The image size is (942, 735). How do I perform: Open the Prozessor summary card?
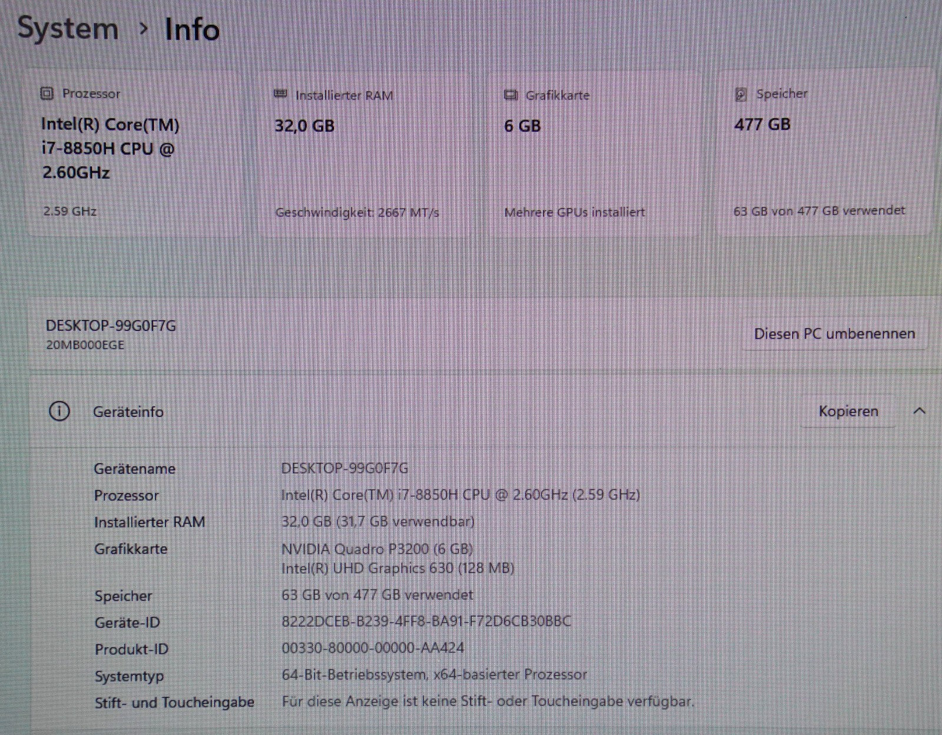(x=135, y=153)
